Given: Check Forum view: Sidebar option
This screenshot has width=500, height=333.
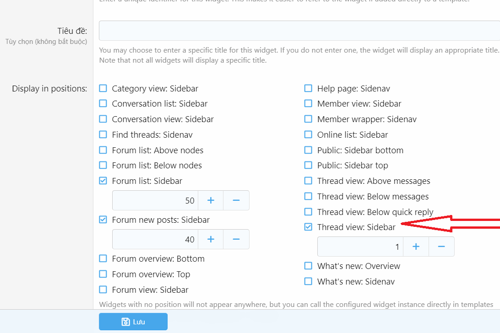Looking at the screenshot, I should 103,290.
